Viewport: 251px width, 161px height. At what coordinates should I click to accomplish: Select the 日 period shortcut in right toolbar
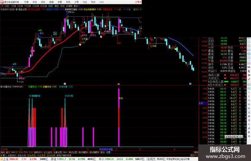(249, 113)
